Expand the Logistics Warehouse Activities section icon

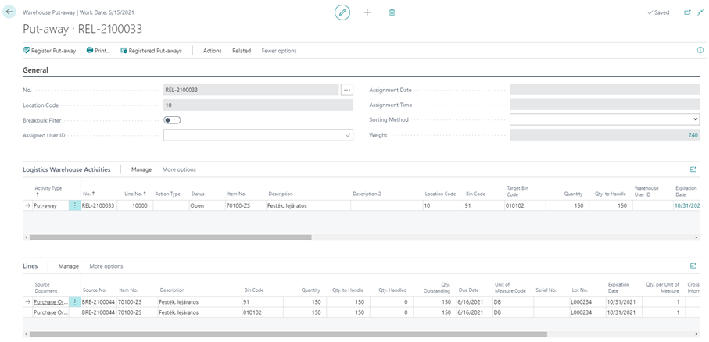(x=693, y=169)
